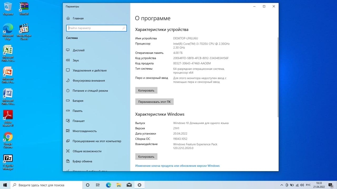Click the magnifier icon in the settings search box
Screen dimensions: 337x189
[124, 28]
